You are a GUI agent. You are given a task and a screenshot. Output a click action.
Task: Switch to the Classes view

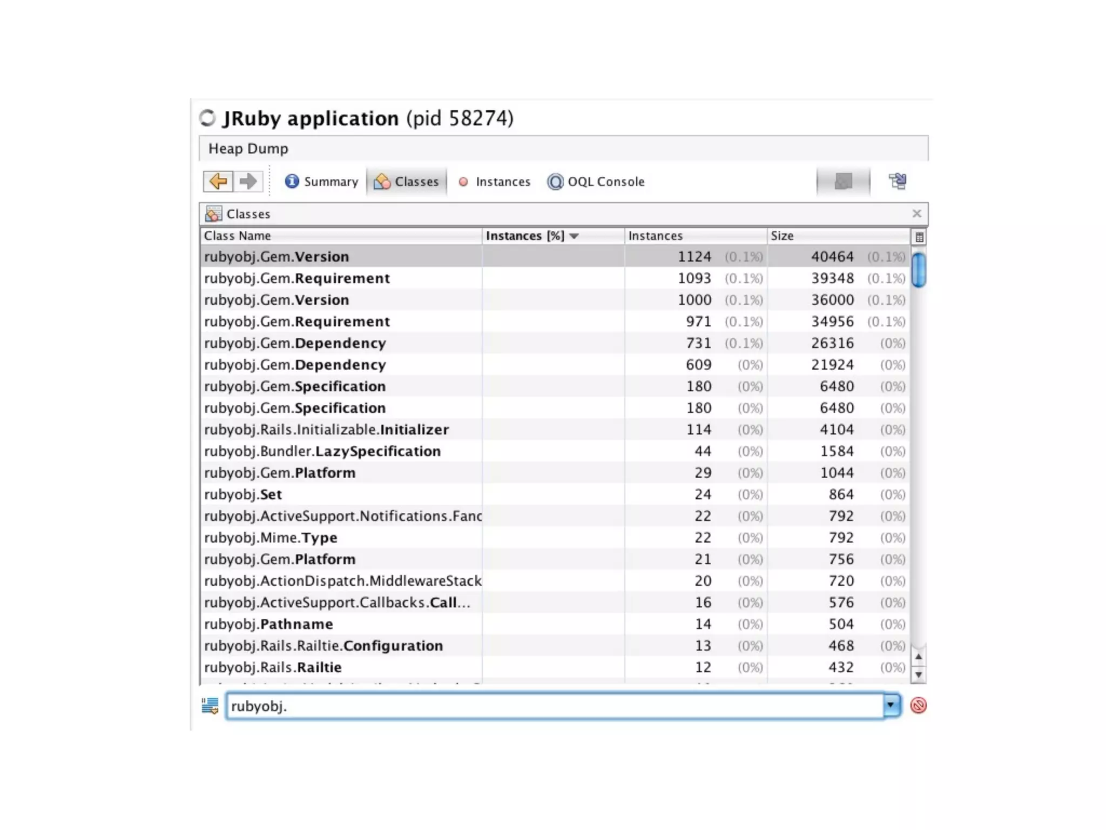tap(407, 182)
